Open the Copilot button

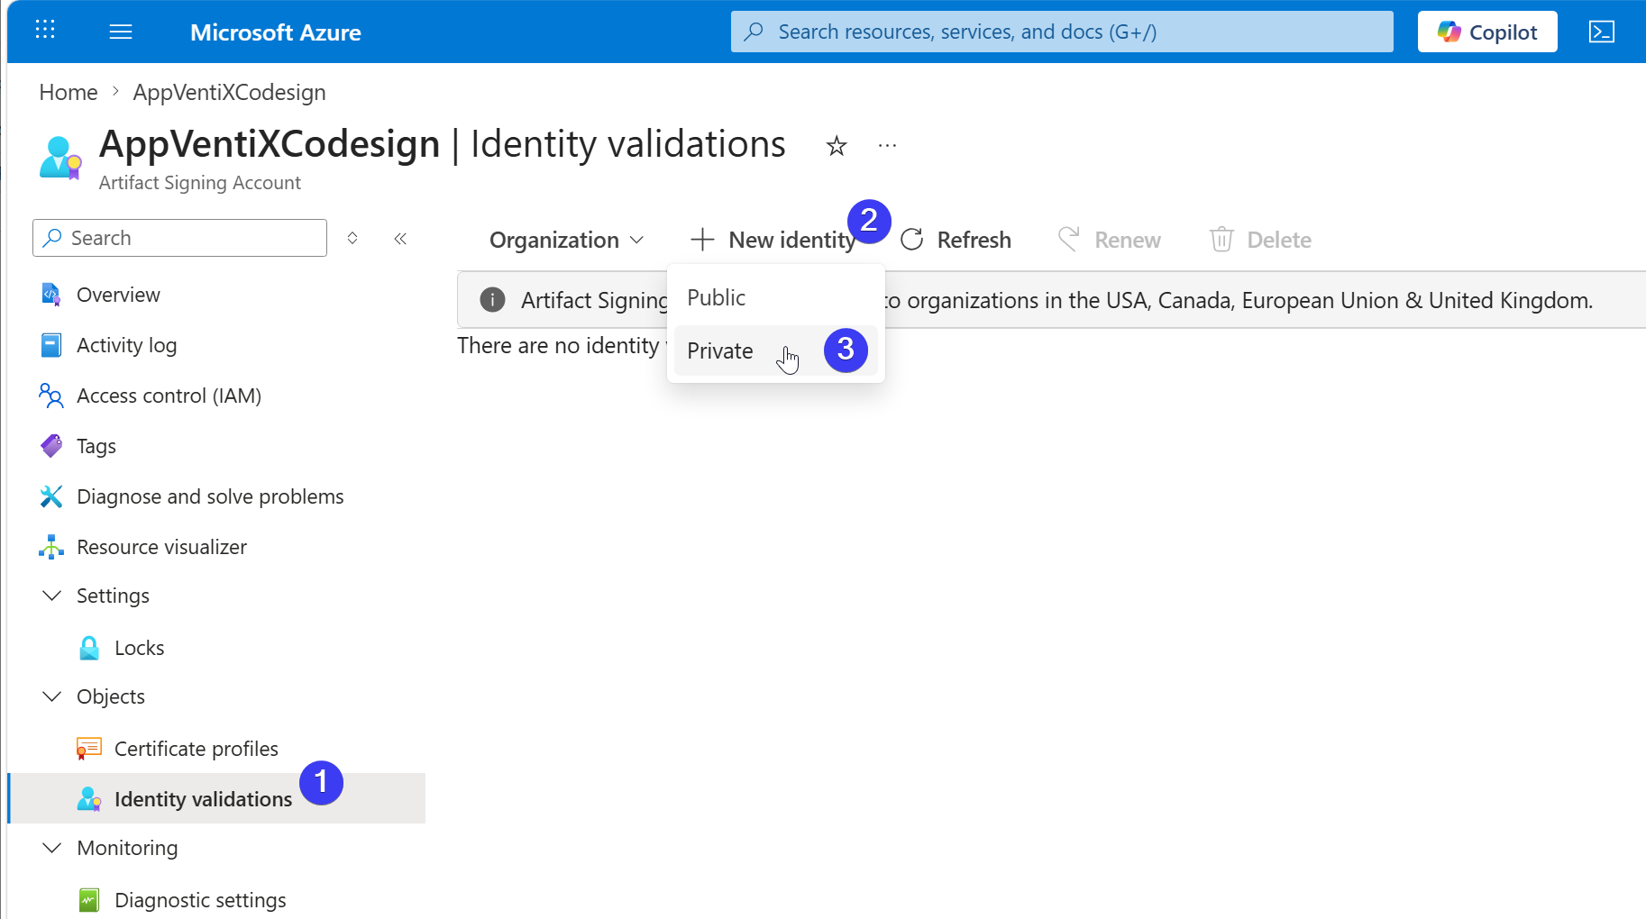(1487, 32)
